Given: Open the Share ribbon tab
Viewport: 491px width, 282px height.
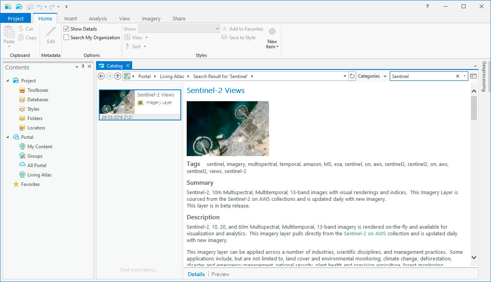Looking at the screenshot, I should coord(179,18).
